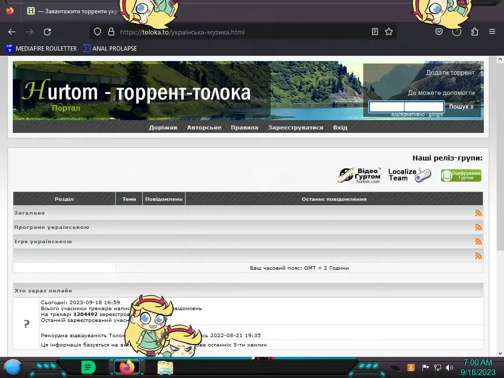Toggle reader view icon in address bar

tap(375, 31)
